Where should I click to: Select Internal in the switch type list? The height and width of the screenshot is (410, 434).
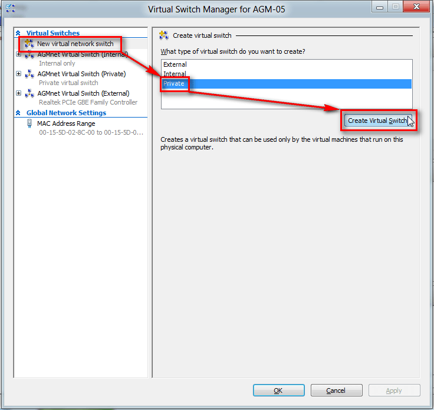175,74
